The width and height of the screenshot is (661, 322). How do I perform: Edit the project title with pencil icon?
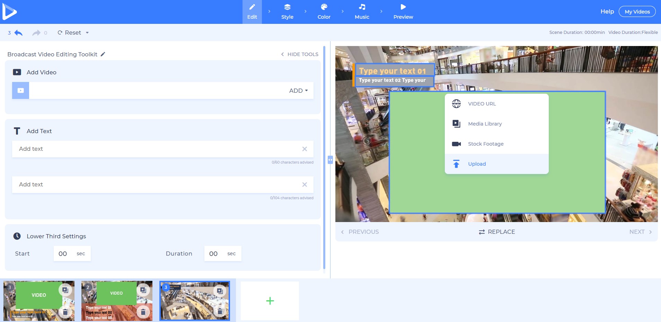pos(103,54)
